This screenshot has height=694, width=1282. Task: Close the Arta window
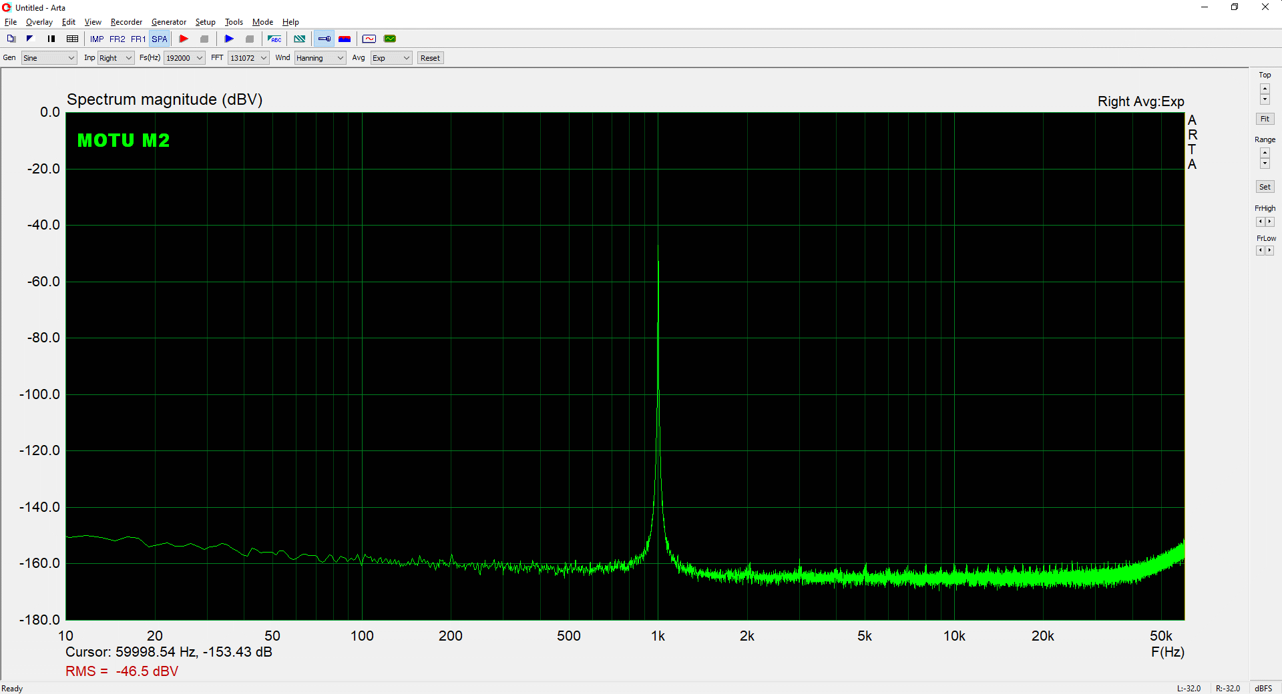[1265, 7]
